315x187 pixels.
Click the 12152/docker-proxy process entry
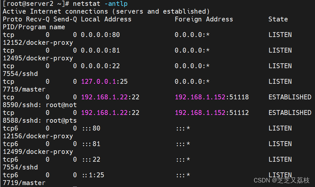[x=38, y=43]
